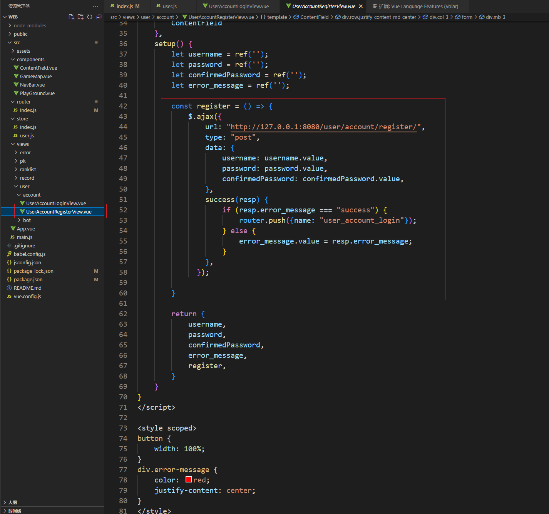This screenshot has height=514, width=549.
Task: Open package.json in the explorer
Action: (28, 279)
